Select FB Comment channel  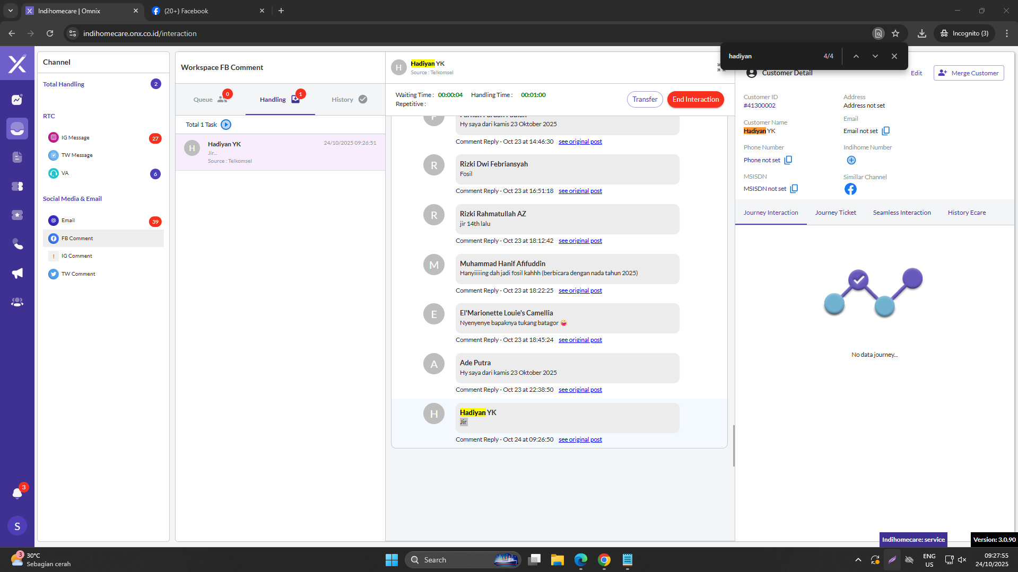pyautogui.click(x=103, y=239)
